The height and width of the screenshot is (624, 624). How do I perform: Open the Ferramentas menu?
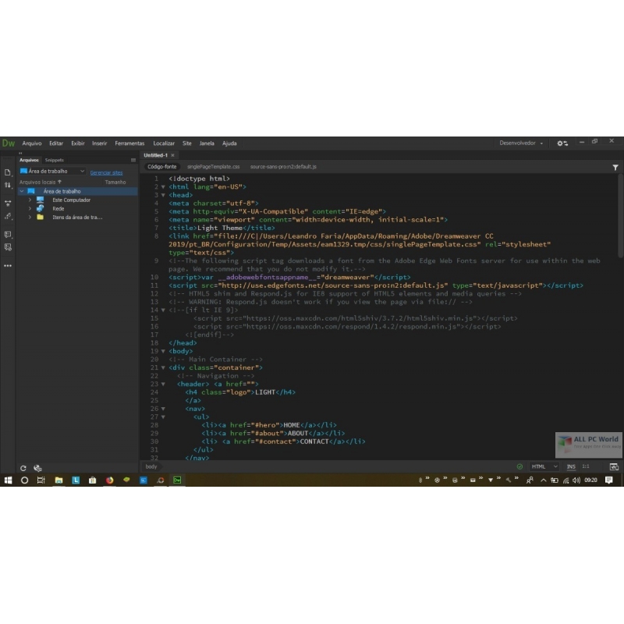click(x=129, y=144)
